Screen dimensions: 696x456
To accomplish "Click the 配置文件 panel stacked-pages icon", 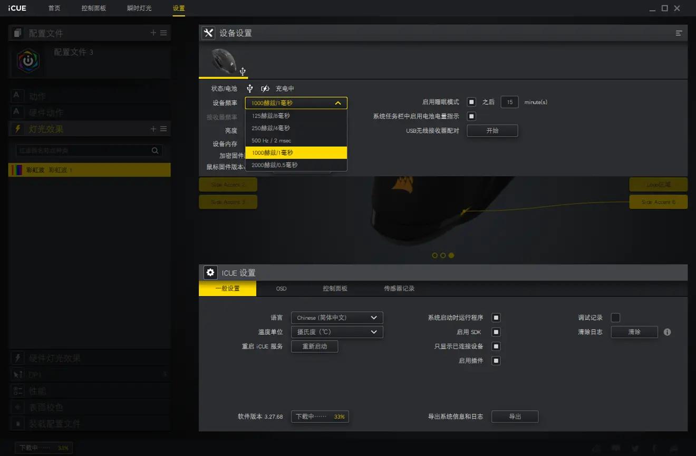I will click(17, 33).
